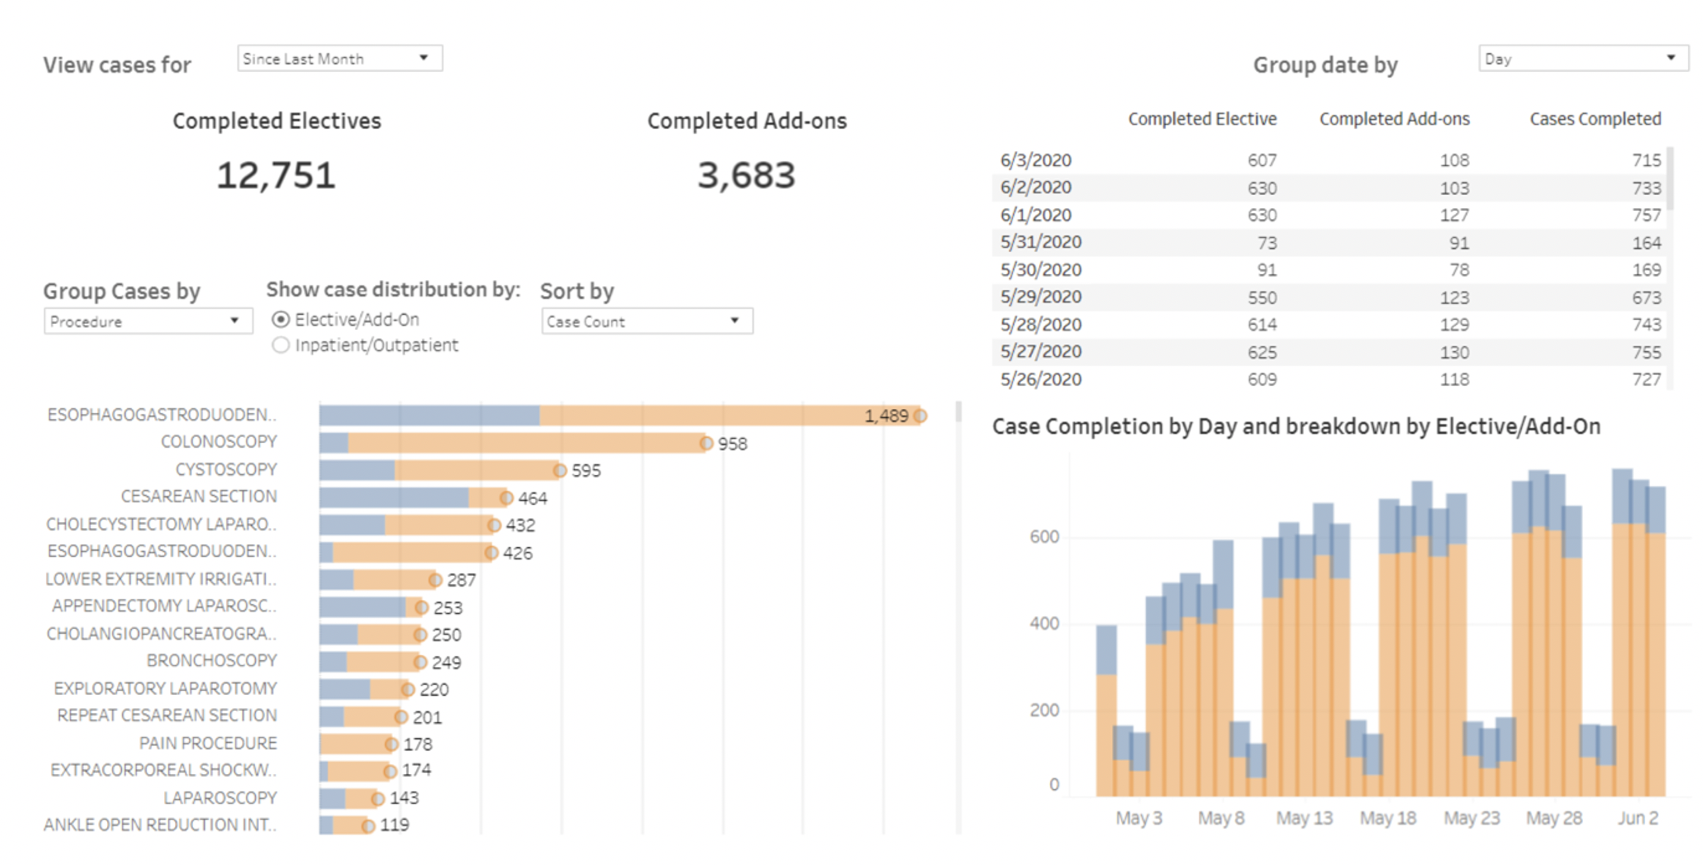Click the circle marker on Cystoscopy bar
Image resolution: width=1703 pixels, height=865 pixels.
(x=559, y=470)
